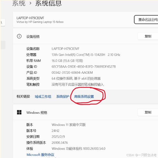Image resolution: width=158 pixels, height=158 pixels.
Task: Select the install date 2025/2/9
Action: coord(58,137)
